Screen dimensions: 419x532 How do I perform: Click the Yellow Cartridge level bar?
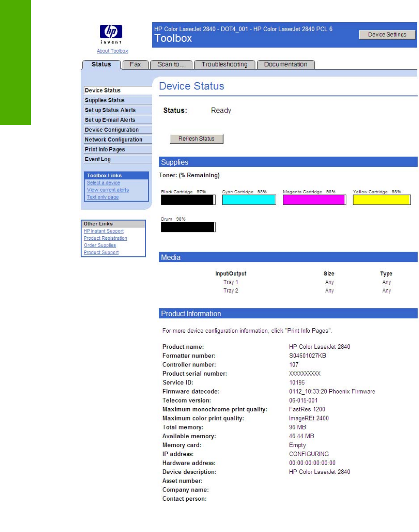coord(382,200)
